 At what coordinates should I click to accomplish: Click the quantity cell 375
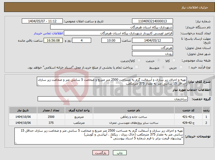51,123
